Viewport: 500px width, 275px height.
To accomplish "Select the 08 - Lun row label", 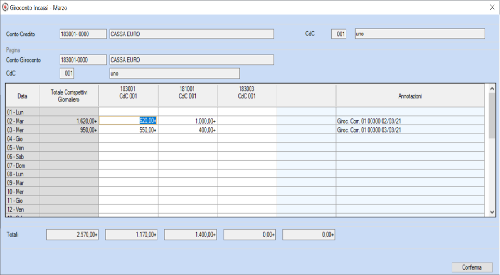I will (x=22, y=174).
